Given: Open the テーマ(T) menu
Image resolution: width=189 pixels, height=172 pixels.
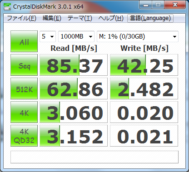Looking at the screenshot, I should [80, 18].
